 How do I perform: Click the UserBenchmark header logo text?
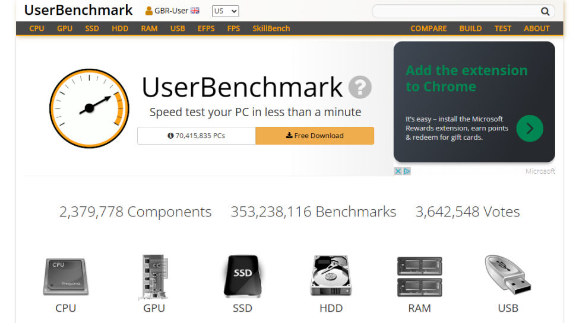tap(78, 10)
